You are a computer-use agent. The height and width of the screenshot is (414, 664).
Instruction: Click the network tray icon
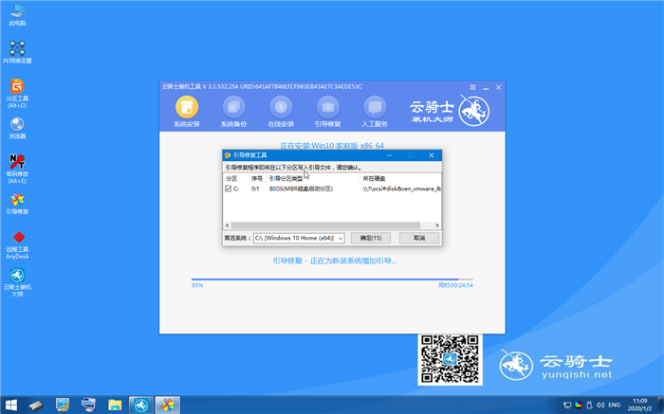click(567, 405)
